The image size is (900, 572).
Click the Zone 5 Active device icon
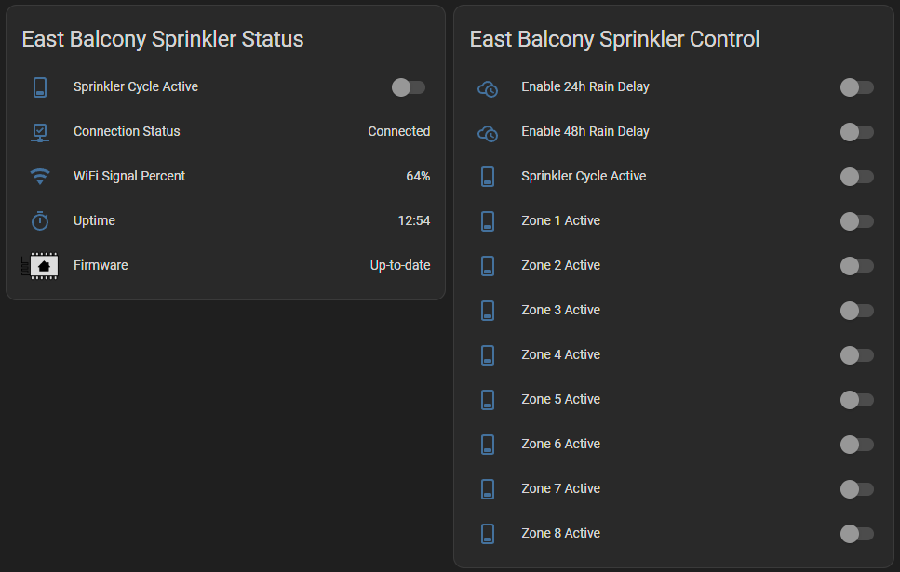[488, 400]
